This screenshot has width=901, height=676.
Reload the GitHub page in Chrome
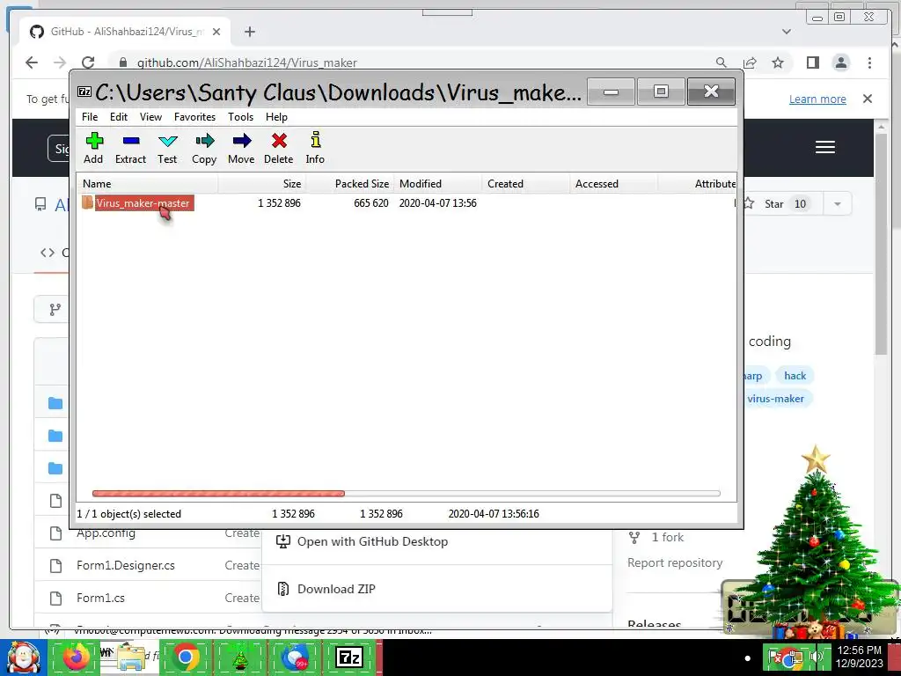[88, 62]
